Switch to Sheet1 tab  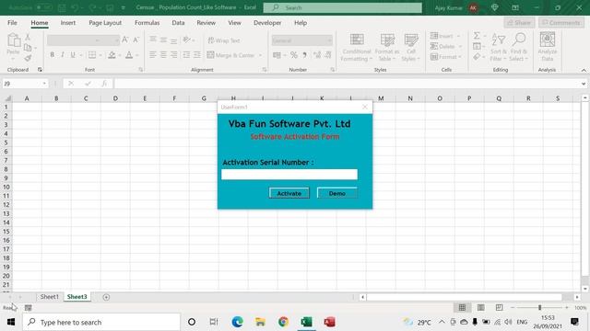49,296
